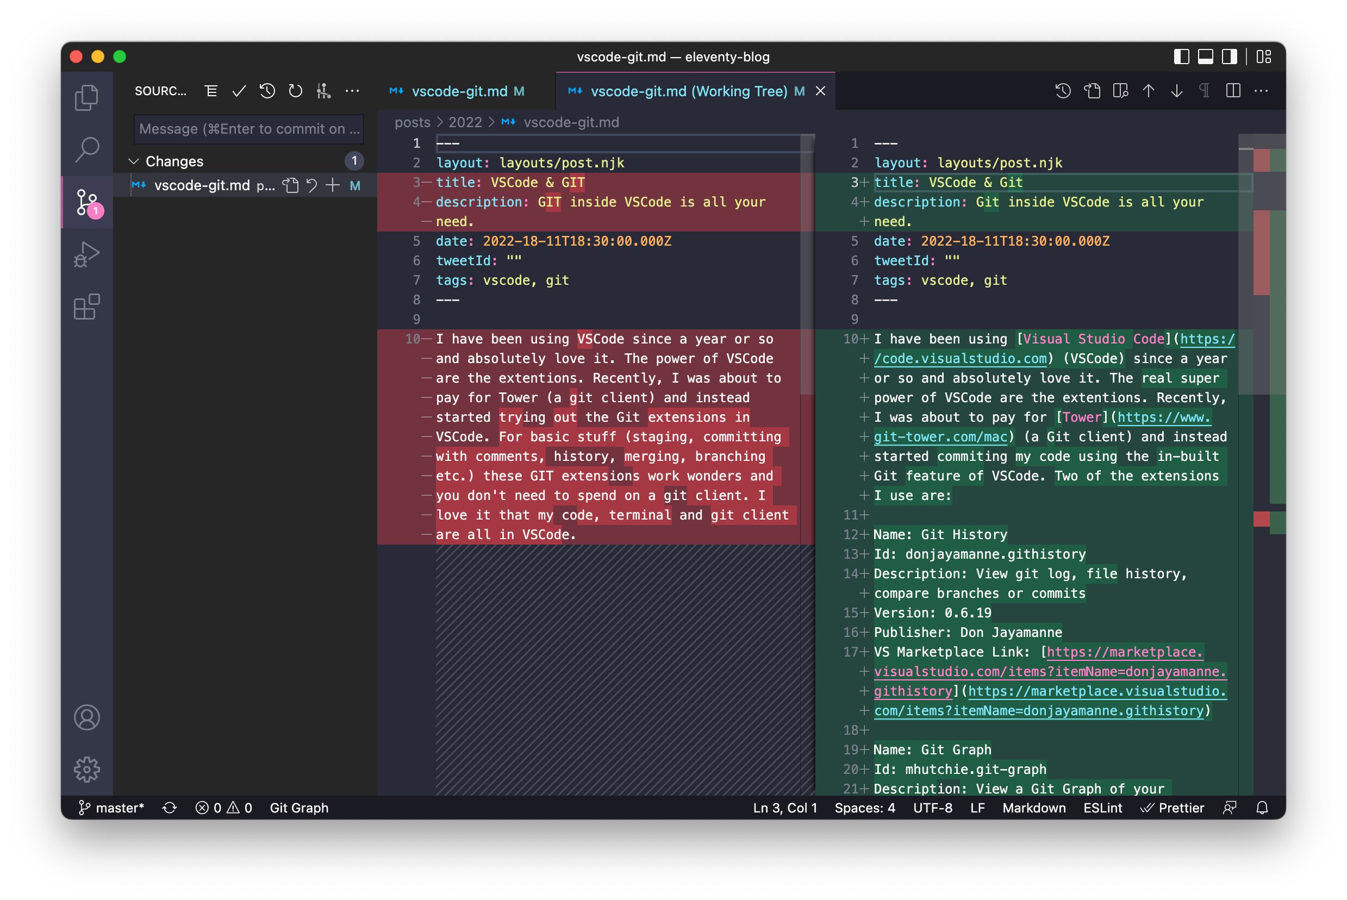Stage vscode-git.md using the plus icon
The height and width of the screenshot is (900, 1347).
click(332, 185)
